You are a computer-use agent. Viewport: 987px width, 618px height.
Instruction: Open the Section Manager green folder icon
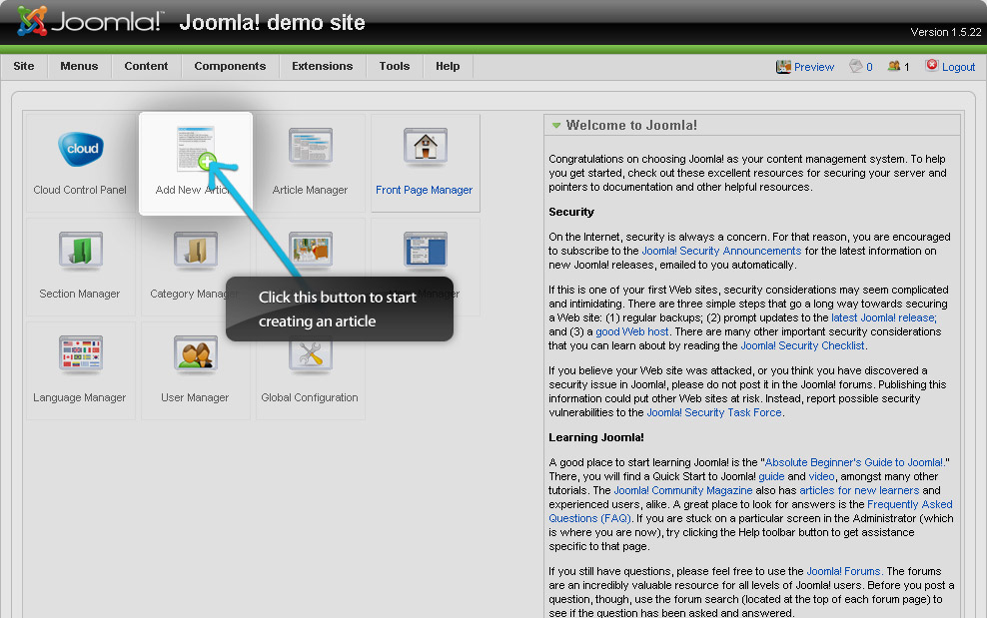pos(81,251)
